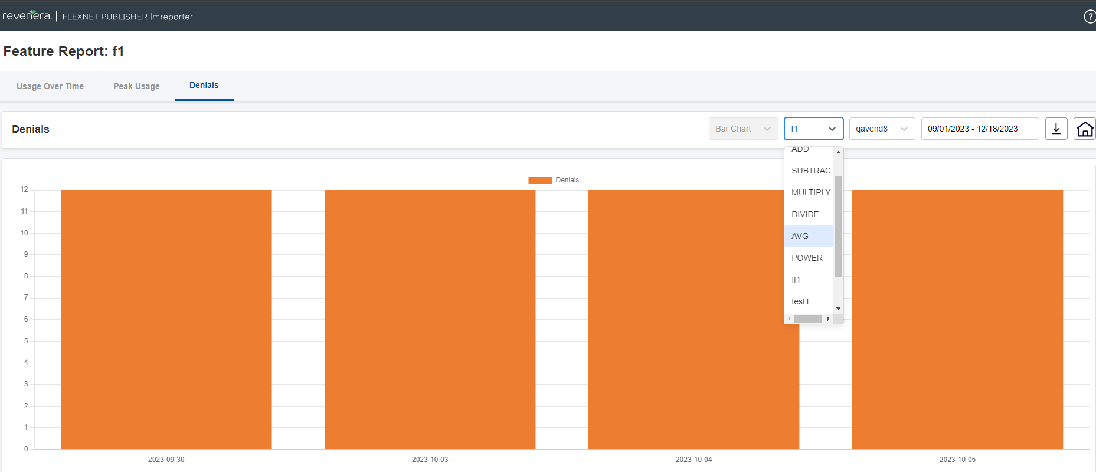This screenshot has width=1096, height=472.
Task: Click dropdown list scroll down arrow
Action: coord(838,309)
